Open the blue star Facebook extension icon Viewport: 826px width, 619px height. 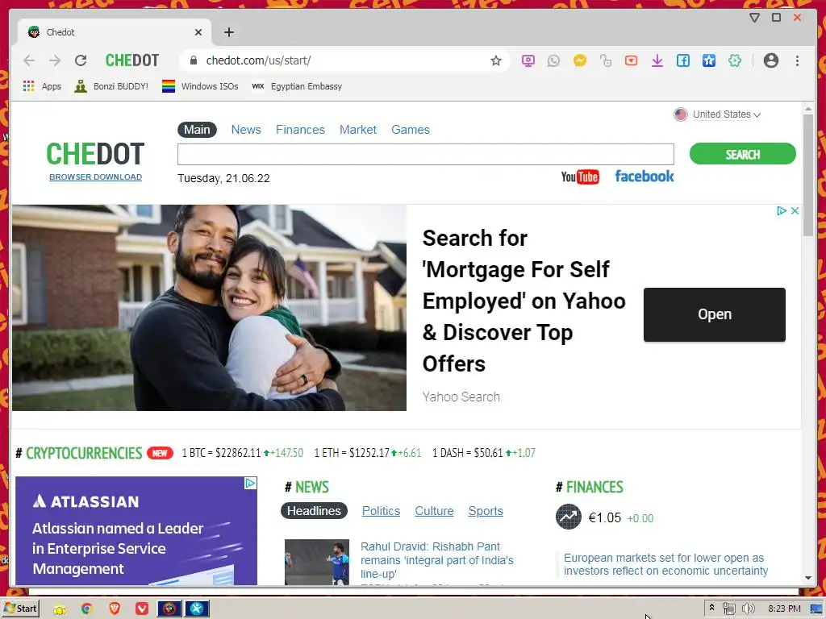(708, 60)
